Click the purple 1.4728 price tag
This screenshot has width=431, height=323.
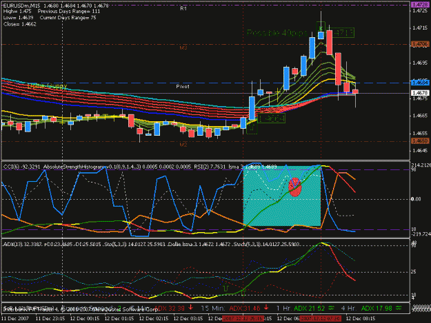click(421, 4)
